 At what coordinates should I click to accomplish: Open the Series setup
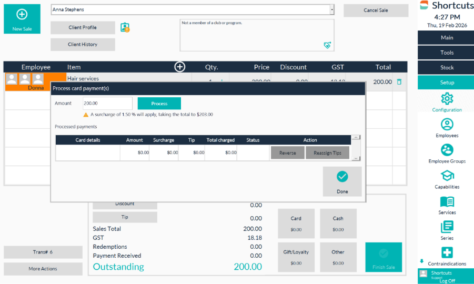click(x=447, y=231)
